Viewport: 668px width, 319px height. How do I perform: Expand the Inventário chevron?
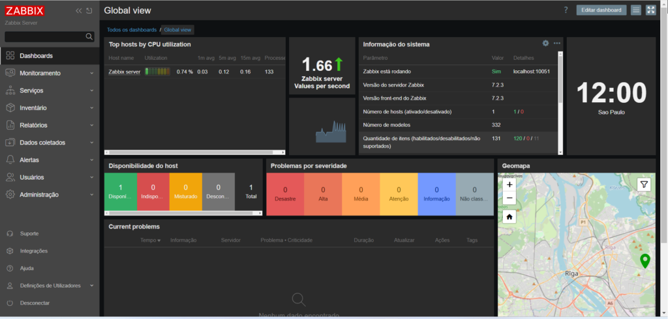click(x=91, y=108)
